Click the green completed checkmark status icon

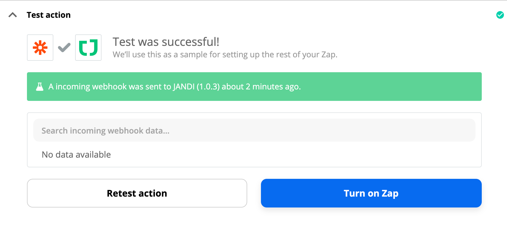[x=500, y=15]
